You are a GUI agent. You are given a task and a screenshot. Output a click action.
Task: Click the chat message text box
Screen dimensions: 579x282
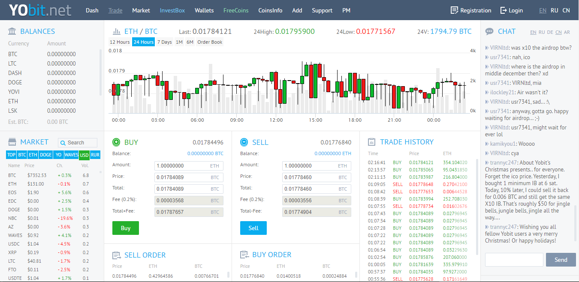(x=514, y=260)
